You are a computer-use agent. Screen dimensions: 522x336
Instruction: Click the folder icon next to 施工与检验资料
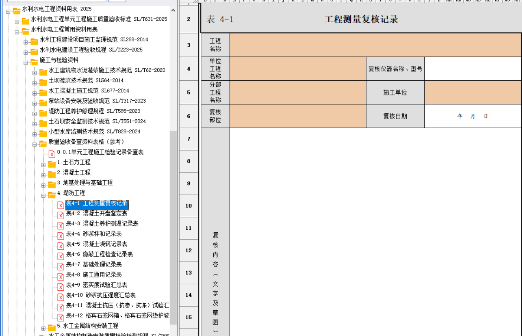[x=34, y=61]
